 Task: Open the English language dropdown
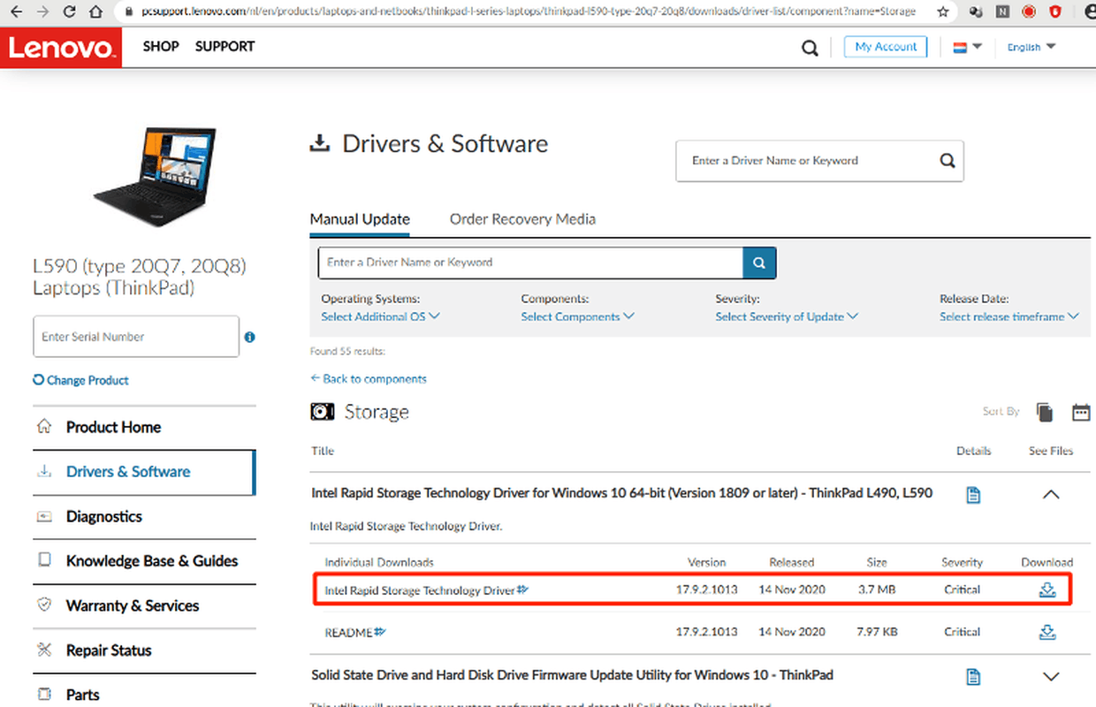pyautogui.click(x=1031, y=47)
